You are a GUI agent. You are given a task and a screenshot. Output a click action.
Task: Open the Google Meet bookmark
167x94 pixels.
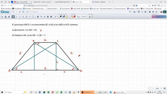coord(85,9)
